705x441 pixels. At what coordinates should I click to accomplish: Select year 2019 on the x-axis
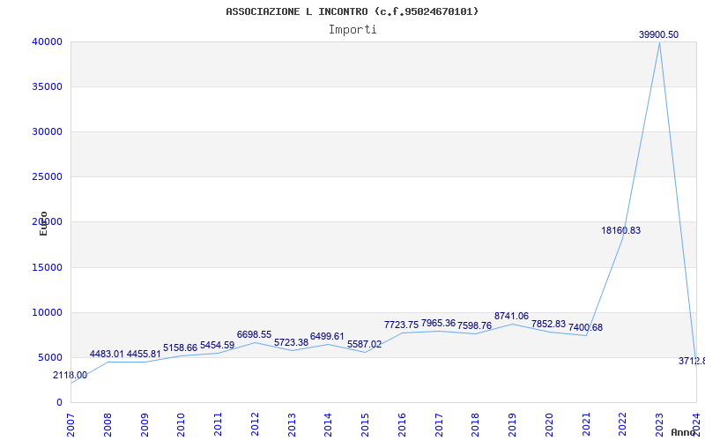(x=512, y=425)
